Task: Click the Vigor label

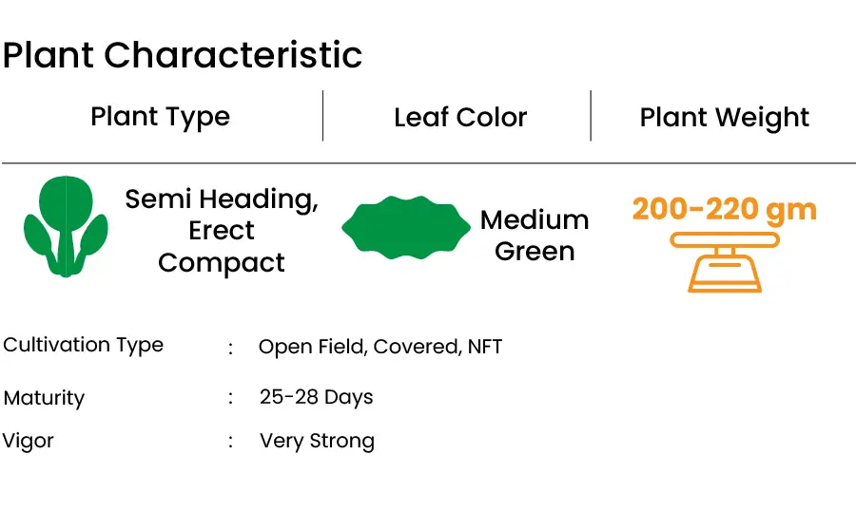Action: 28,442
